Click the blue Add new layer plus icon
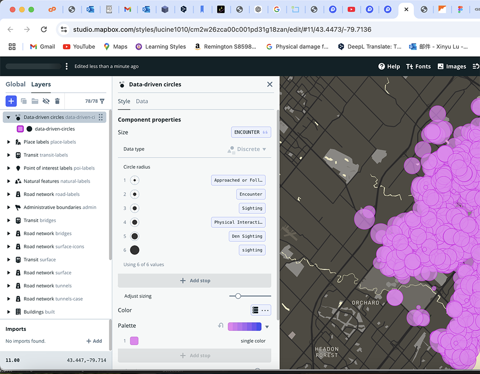The image size is (480, 374). pos(11,101)
